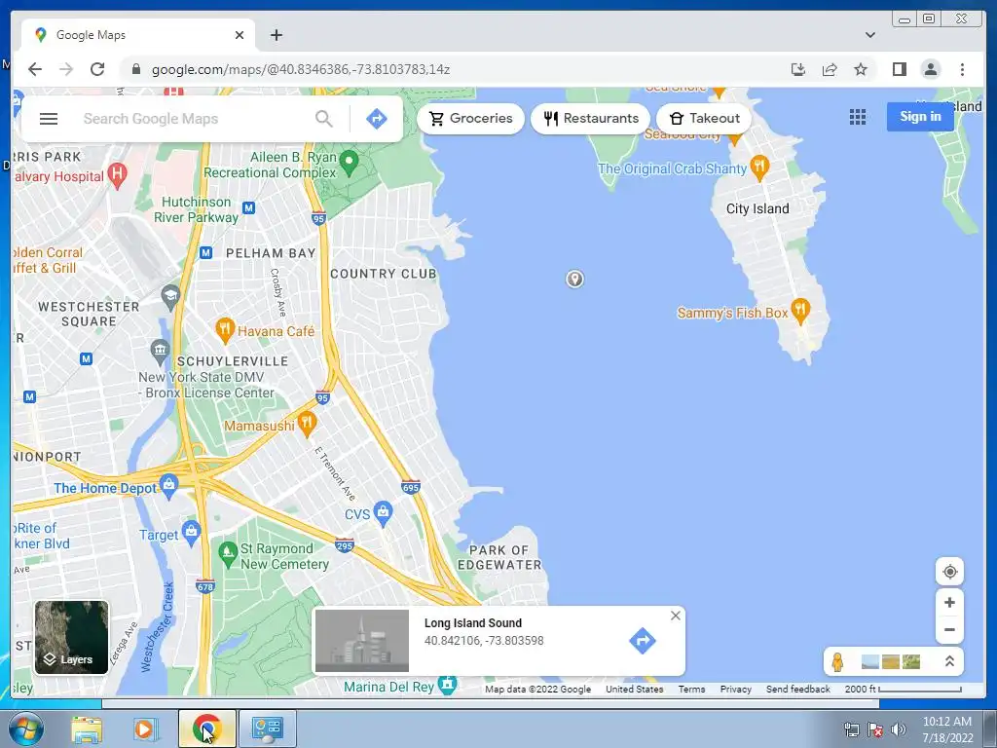Select the Mamasushi restaurant pin
997x748 pixels.
click(x=307, y=424)
